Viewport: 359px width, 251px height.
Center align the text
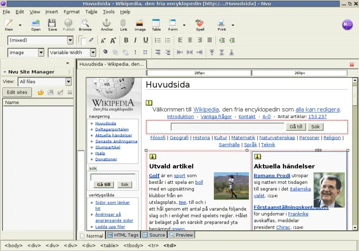190,40
